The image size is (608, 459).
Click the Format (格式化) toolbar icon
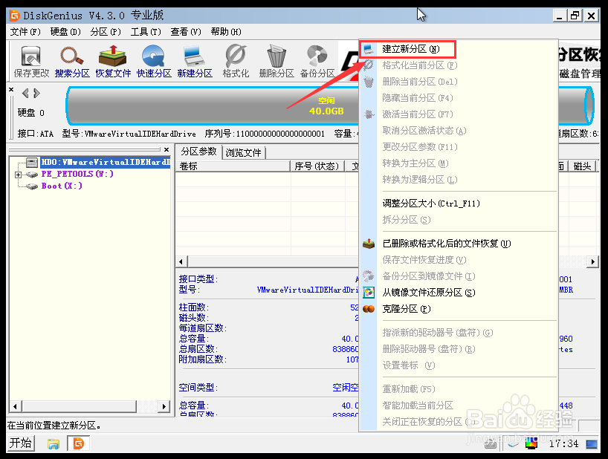[236, 62]
